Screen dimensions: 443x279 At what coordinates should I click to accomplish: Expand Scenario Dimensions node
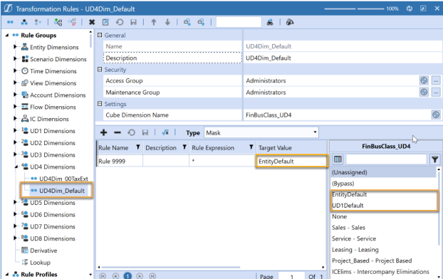click(15, 58)
